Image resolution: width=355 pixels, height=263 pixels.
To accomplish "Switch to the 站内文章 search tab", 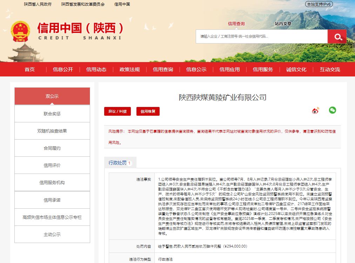I will pyautogui.click(x=283, y=24).
